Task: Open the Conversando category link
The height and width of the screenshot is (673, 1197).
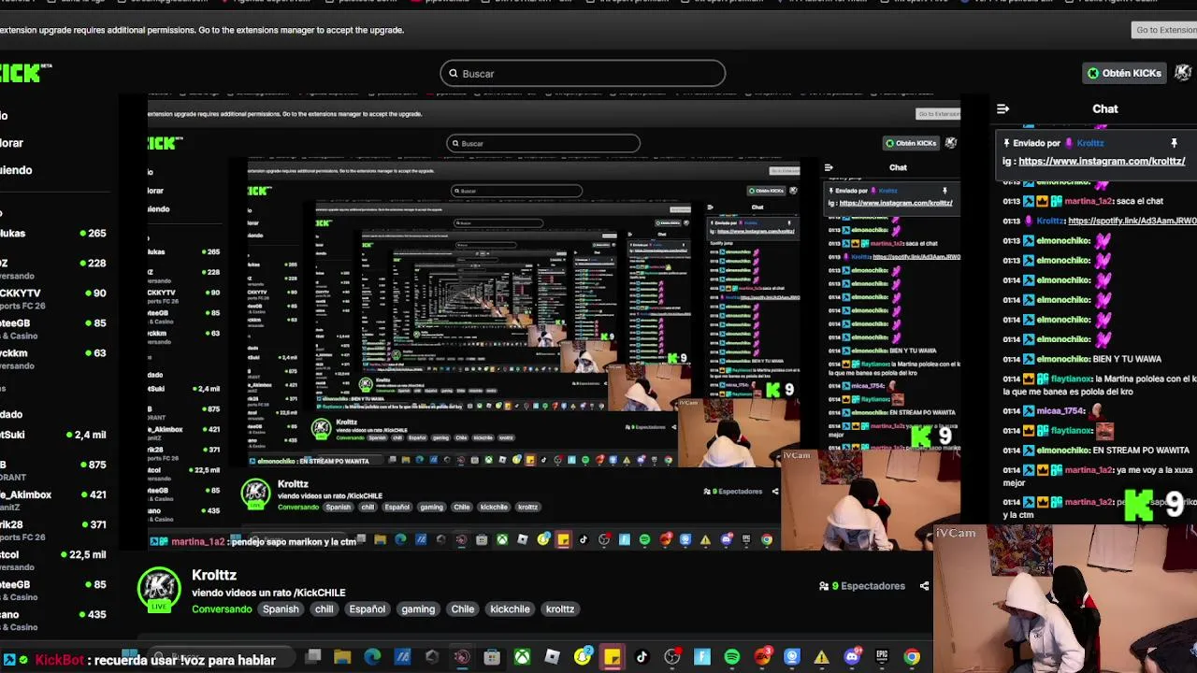Action: click(222, 609)
